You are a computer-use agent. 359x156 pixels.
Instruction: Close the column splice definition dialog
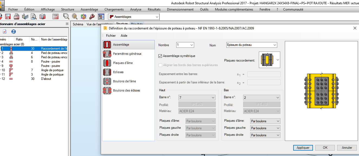click(x=355, y=28)
